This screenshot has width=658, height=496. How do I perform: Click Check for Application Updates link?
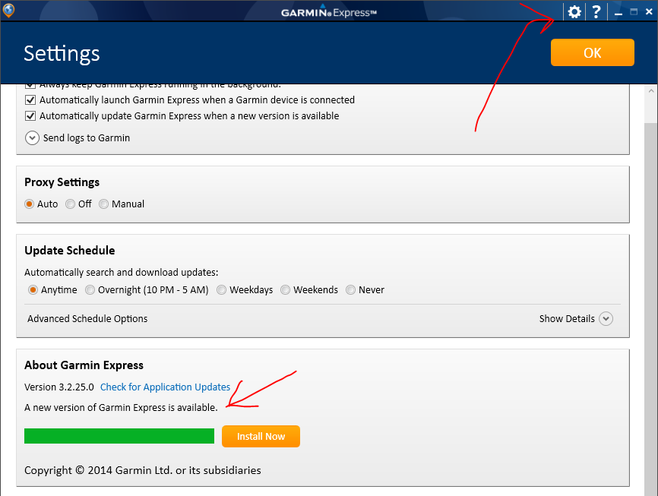165,387
